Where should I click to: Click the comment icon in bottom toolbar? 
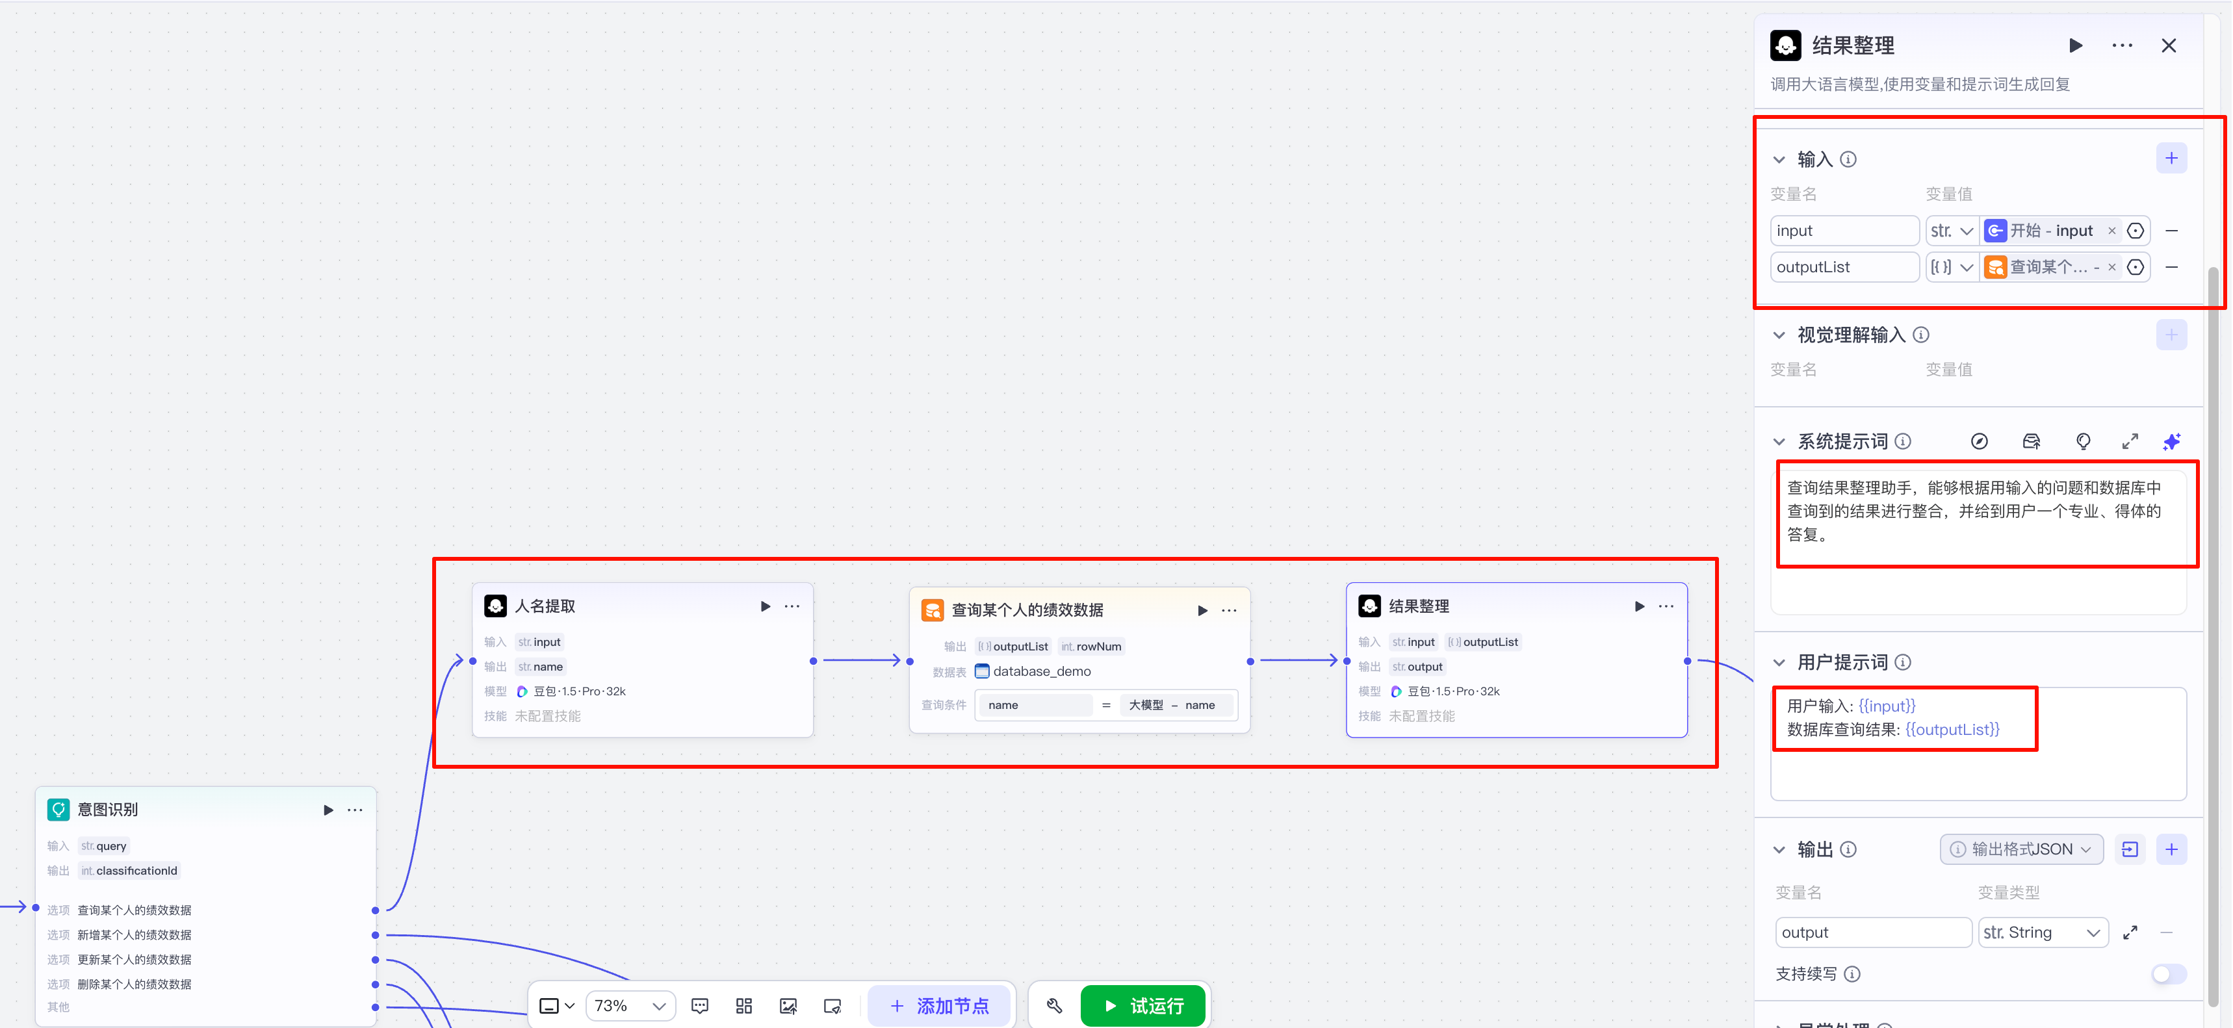click(699, 1005)
